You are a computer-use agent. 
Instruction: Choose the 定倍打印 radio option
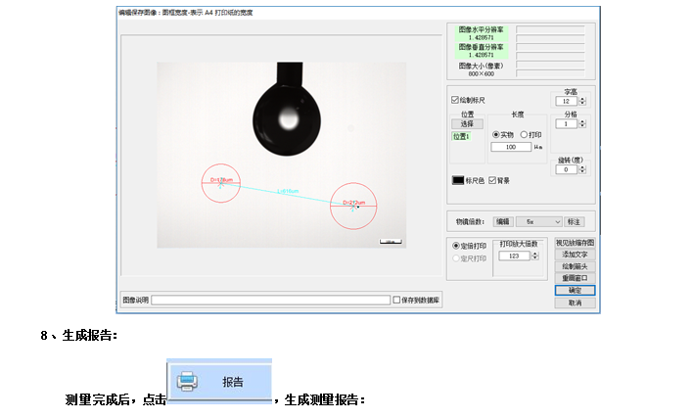pos(456,246)
